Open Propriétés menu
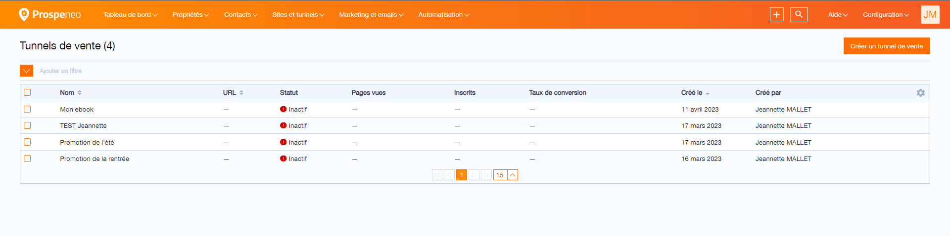950x236 pixels. (x=190, y=15)
